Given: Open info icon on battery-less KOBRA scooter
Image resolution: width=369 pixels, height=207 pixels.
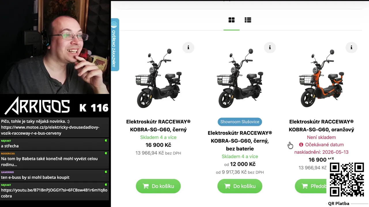Looking at the screenshot, I should pos(270,47).
